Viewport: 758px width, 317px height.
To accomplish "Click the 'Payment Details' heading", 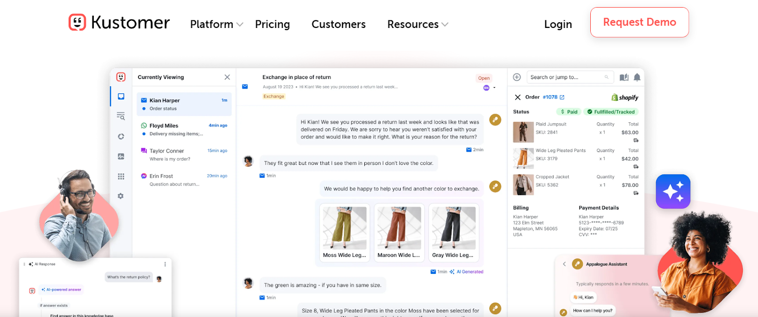I will (599, 208).
